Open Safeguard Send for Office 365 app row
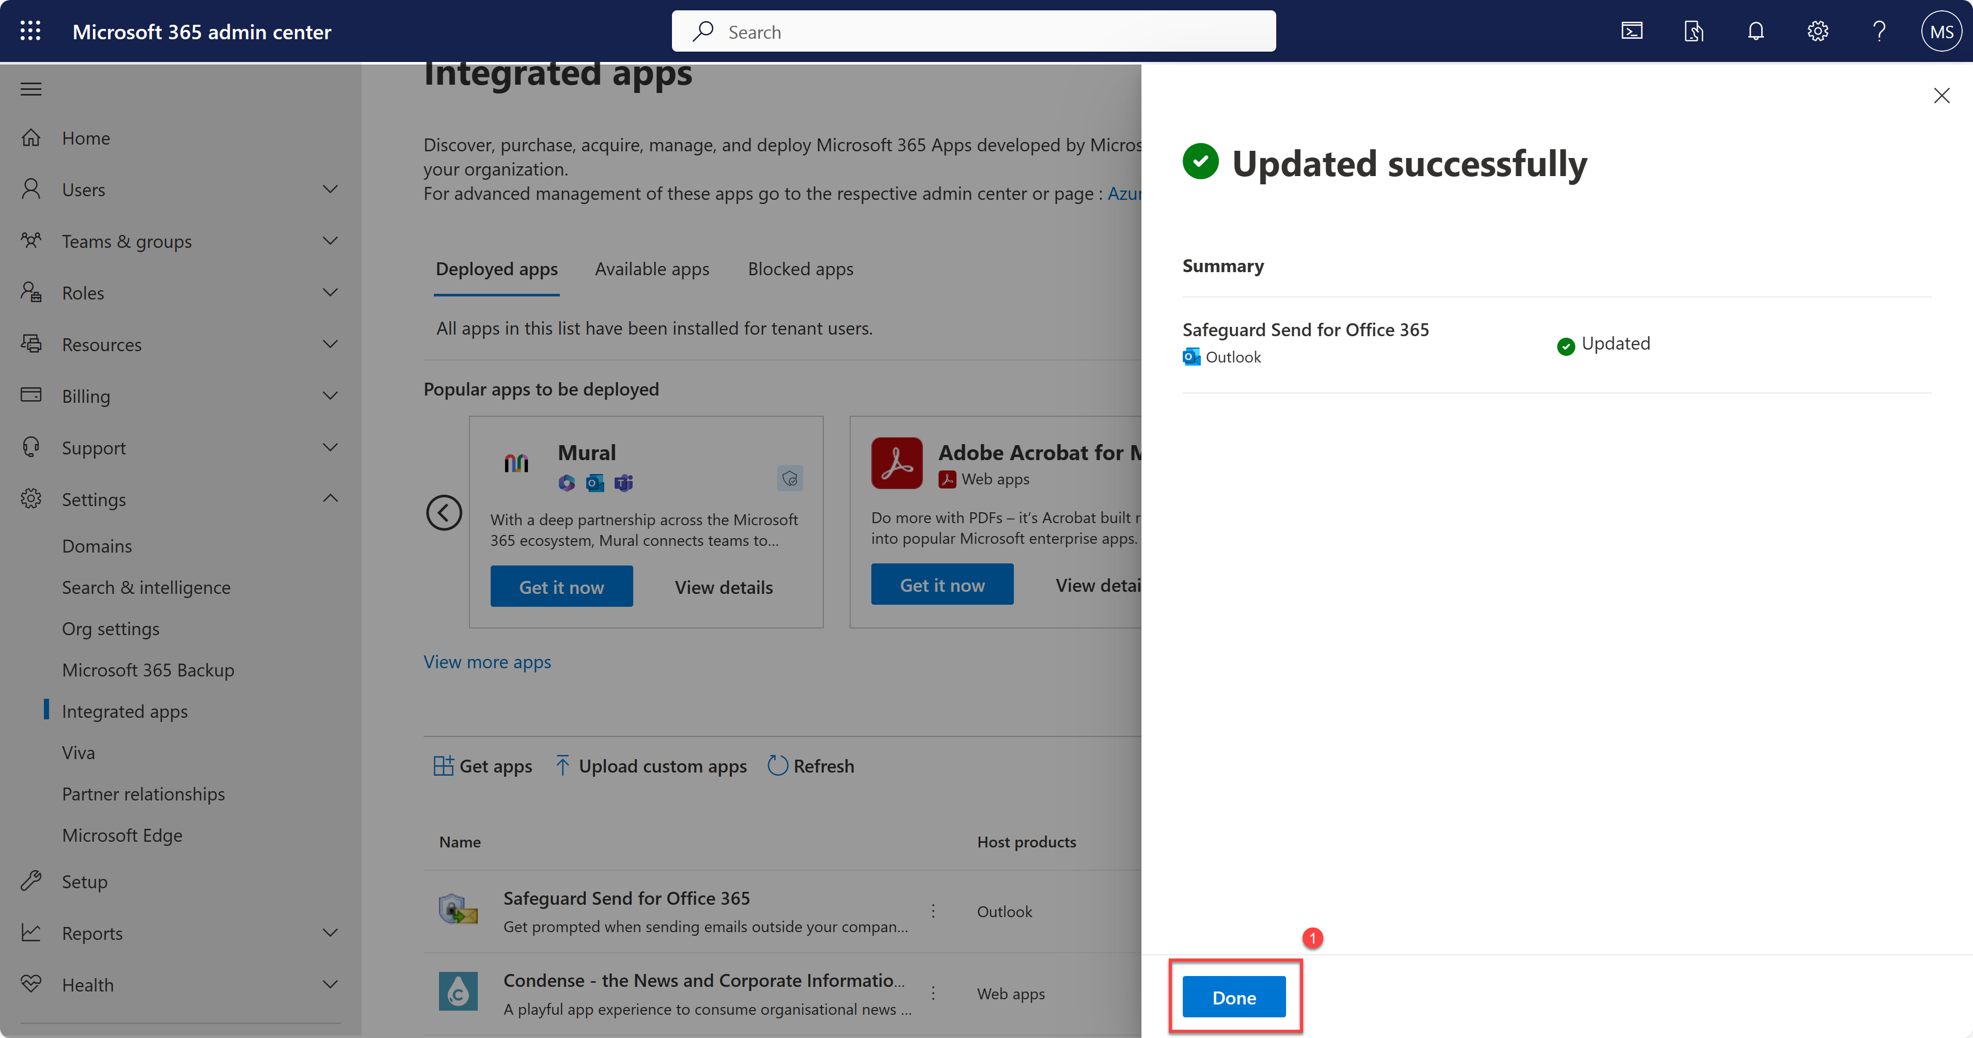This screenshot has width=1973, height=1038. 782,911
